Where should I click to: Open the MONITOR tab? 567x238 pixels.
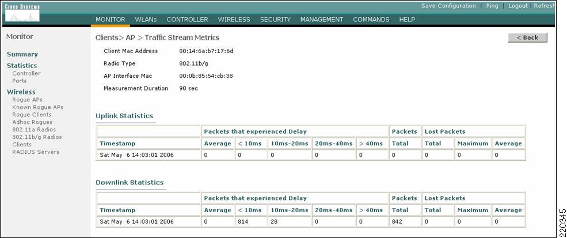111,20
